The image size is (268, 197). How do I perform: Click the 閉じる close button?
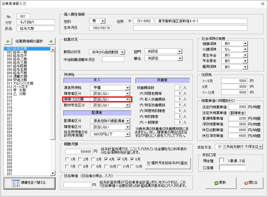tap(252, 183)
